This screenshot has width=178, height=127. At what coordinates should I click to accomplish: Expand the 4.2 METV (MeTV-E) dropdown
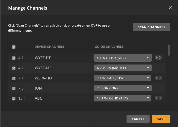(123, 68)
